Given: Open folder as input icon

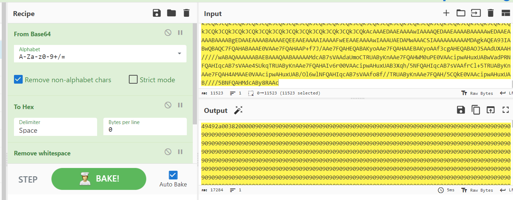Looking at the screenshot, I should (461, 13).
